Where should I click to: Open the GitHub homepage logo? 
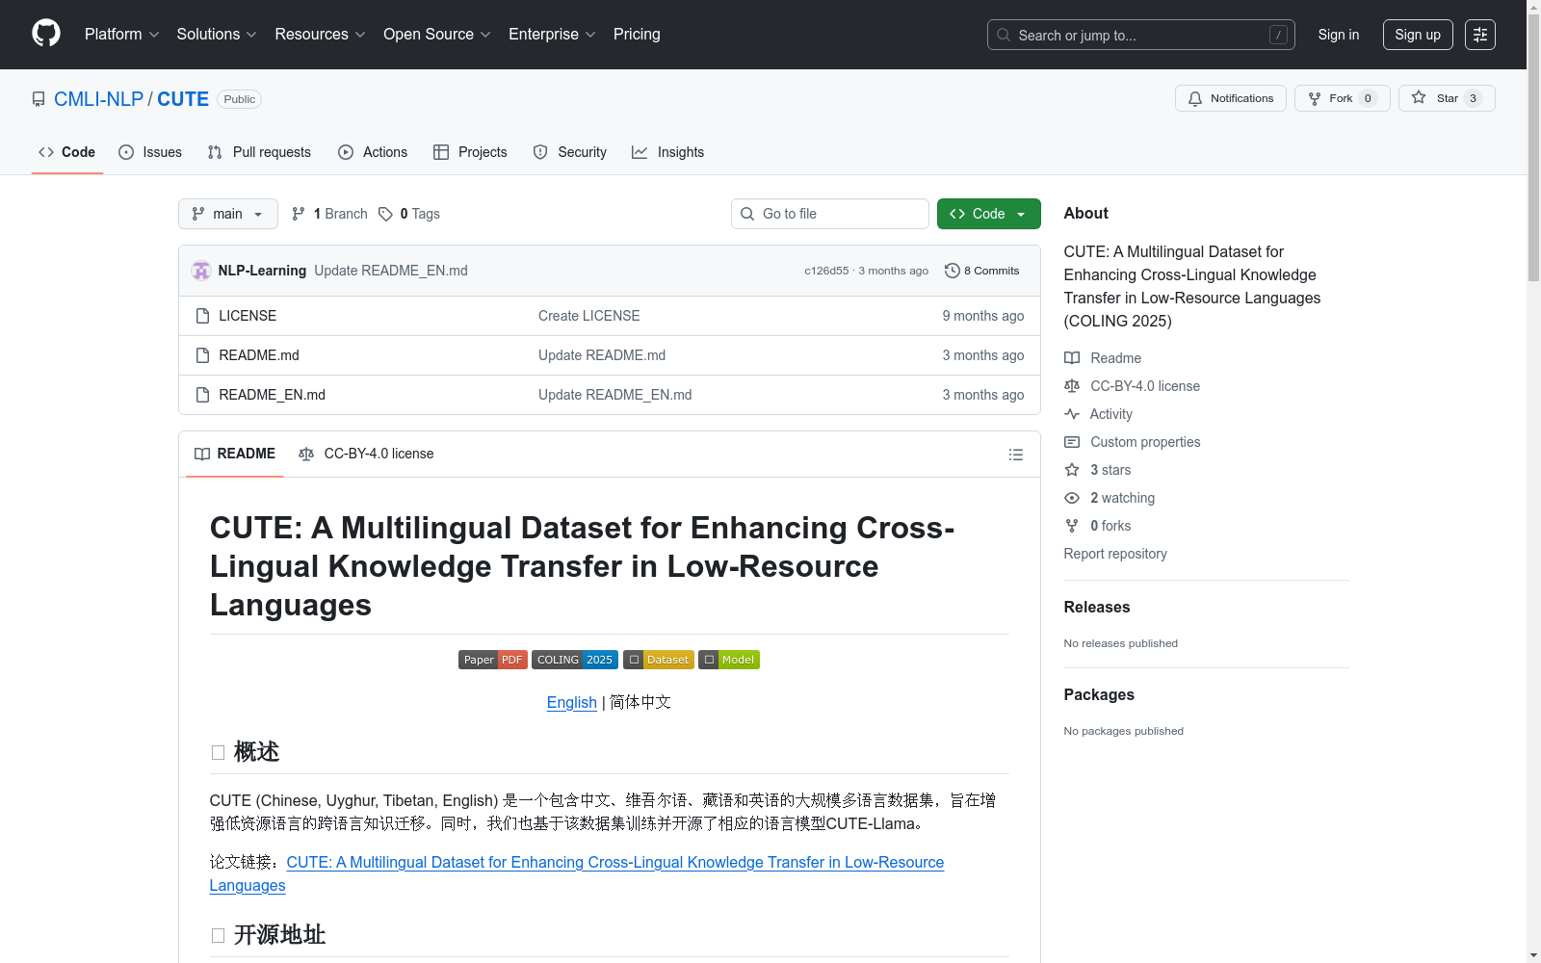click(x=46, y=34)
